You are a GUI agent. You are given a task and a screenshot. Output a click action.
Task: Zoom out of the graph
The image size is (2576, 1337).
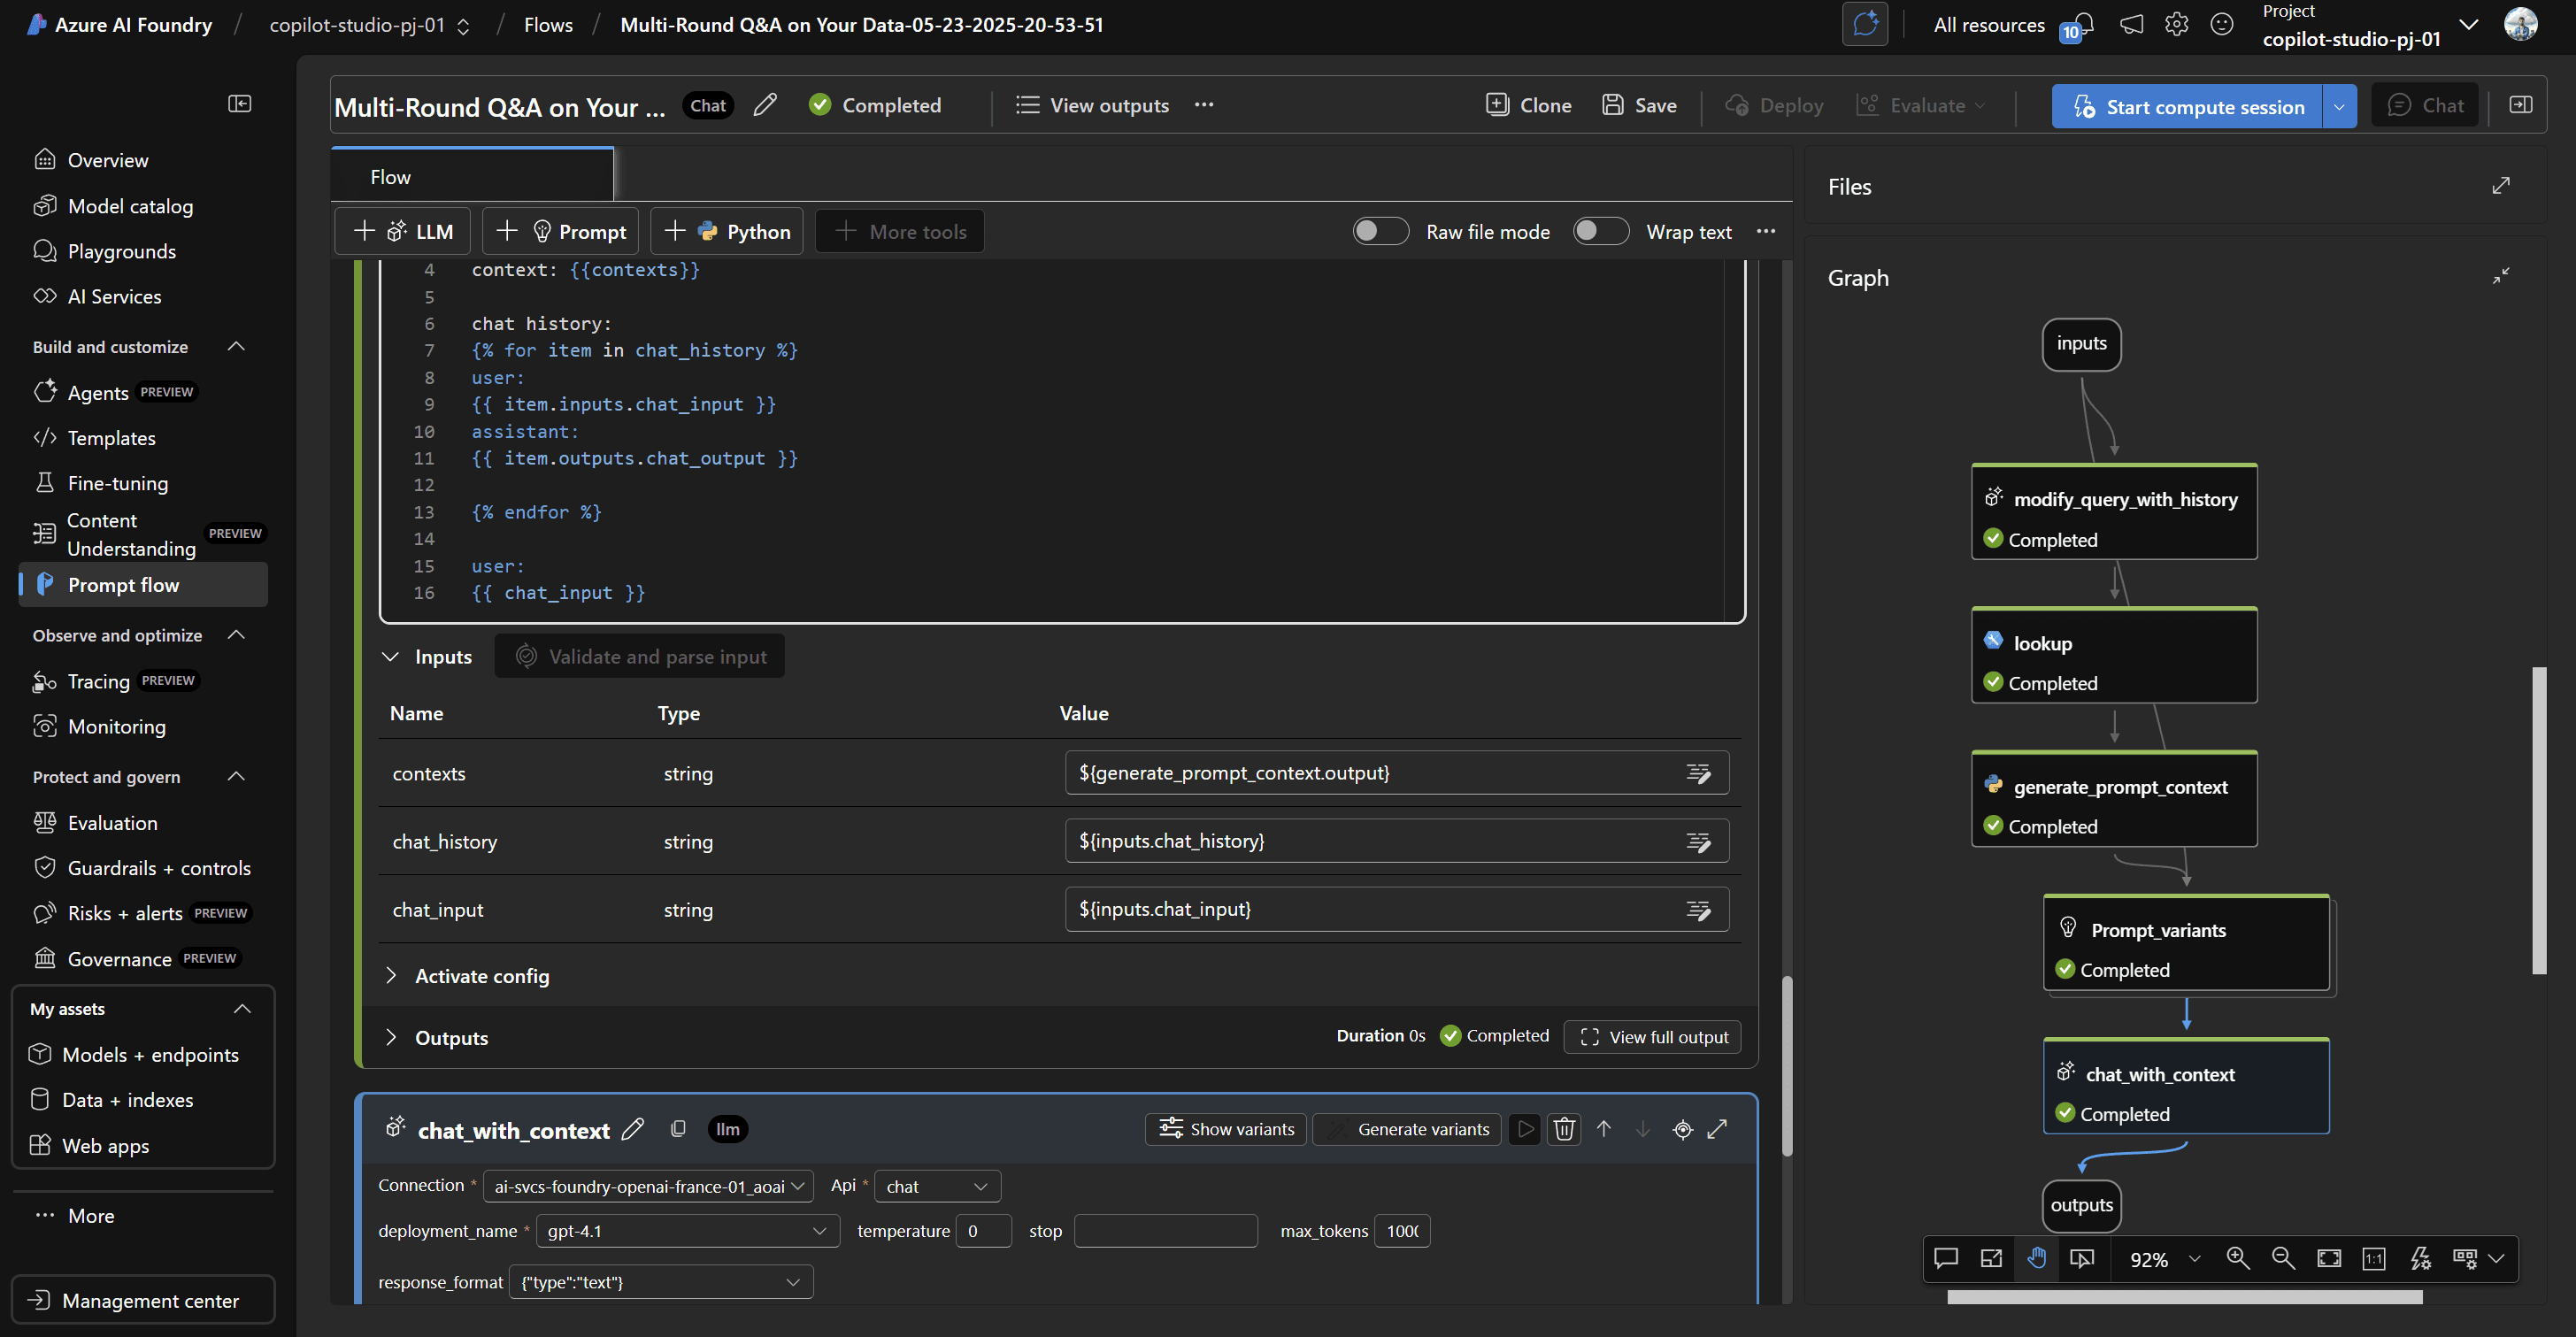point(2283,1258)
